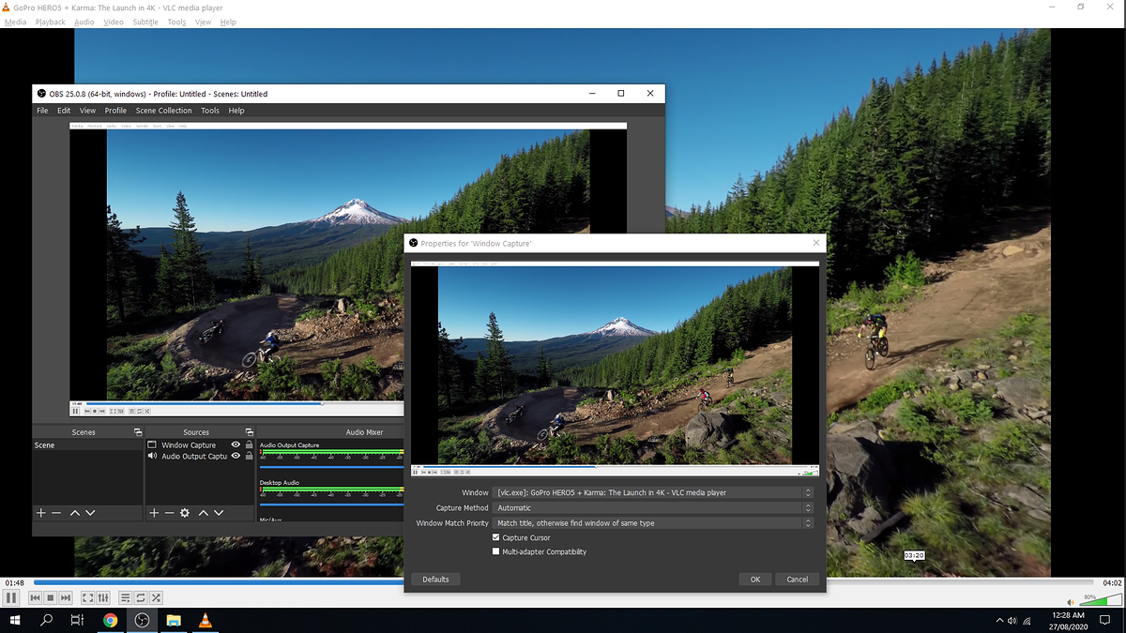The height and width of the screenshot is (633, 1126).
Task: Add a new scene with plus
Action: [40, 513]
